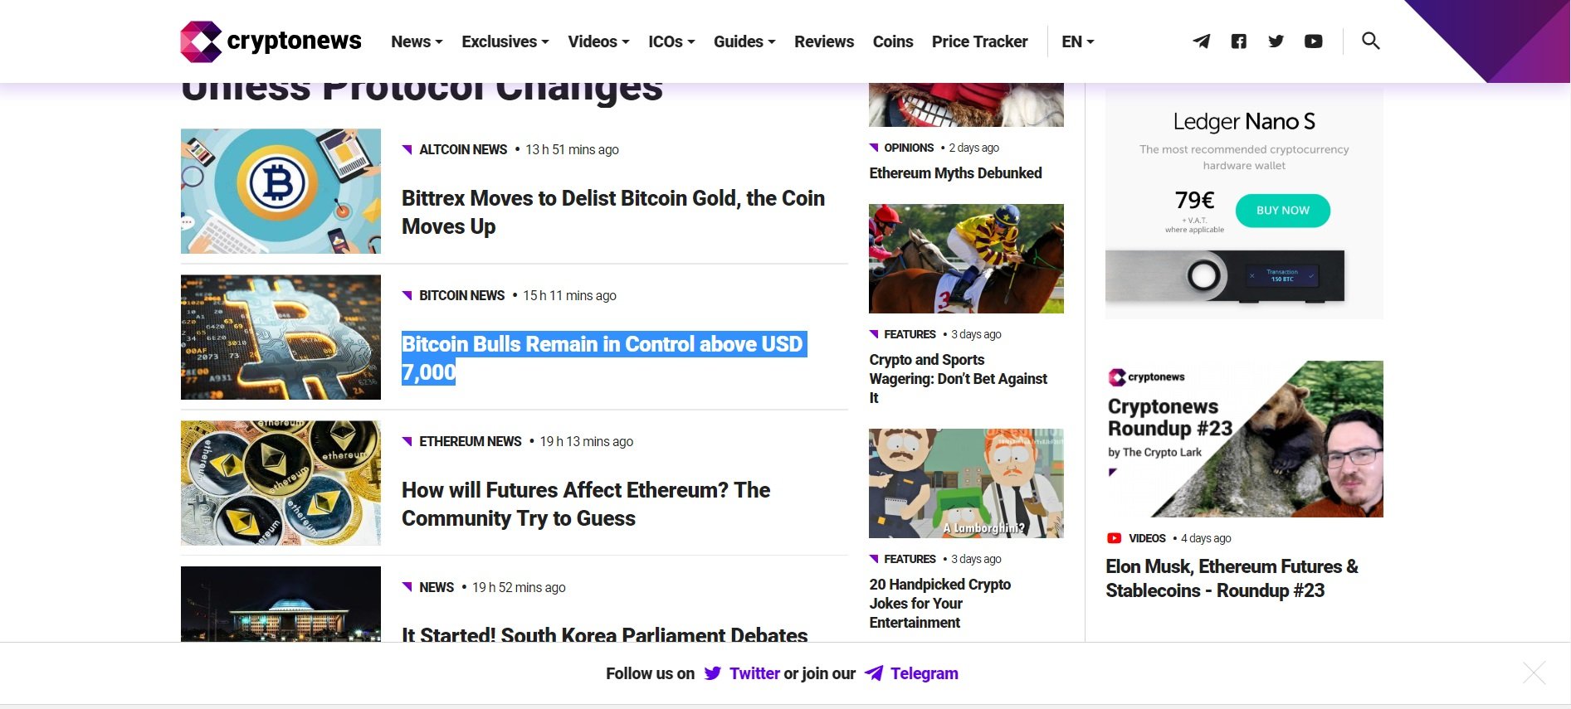
Task: Click the Bitcoin Gold coin thumbnail
Action: point(281,191)
